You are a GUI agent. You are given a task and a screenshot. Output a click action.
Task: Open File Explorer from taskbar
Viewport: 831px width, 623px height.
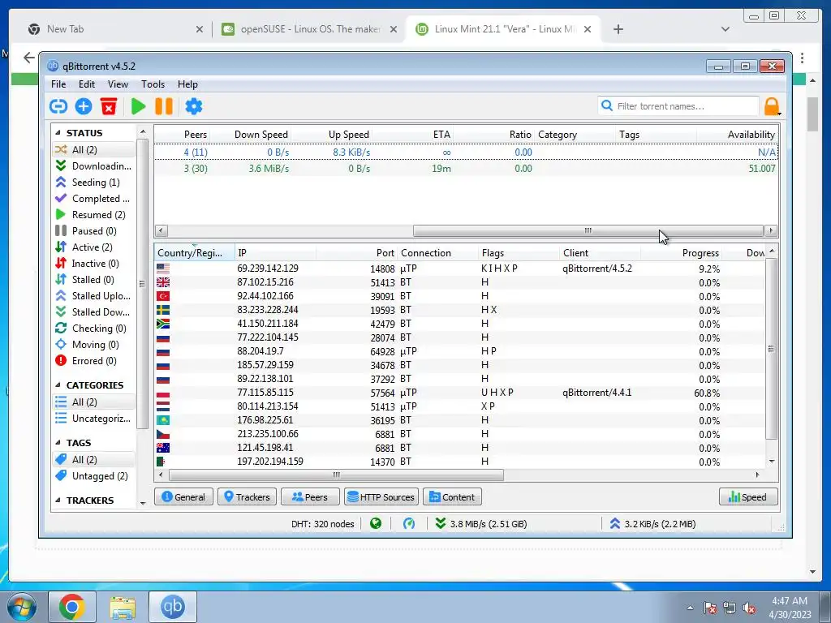(123, 607)
